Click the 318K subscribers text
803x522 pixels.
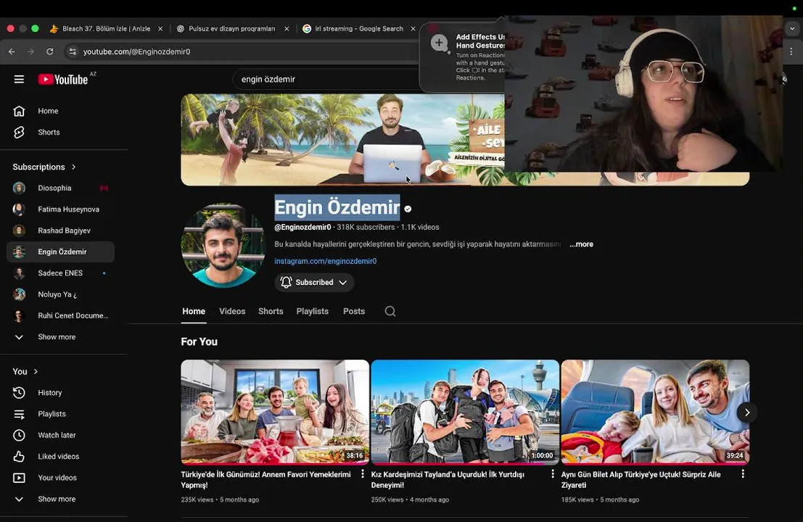[366, 227]
